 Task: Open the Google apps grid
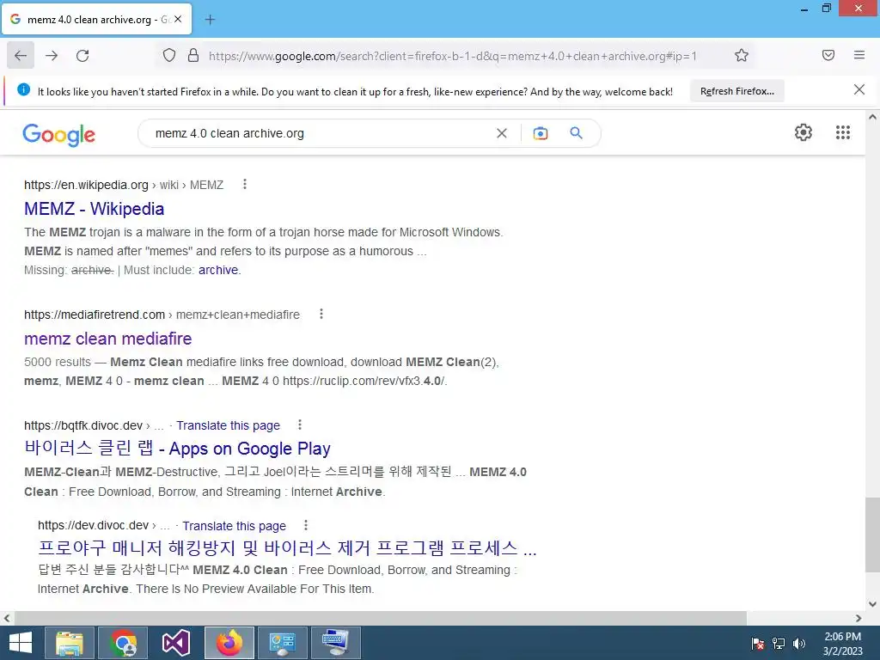(843, 132)
